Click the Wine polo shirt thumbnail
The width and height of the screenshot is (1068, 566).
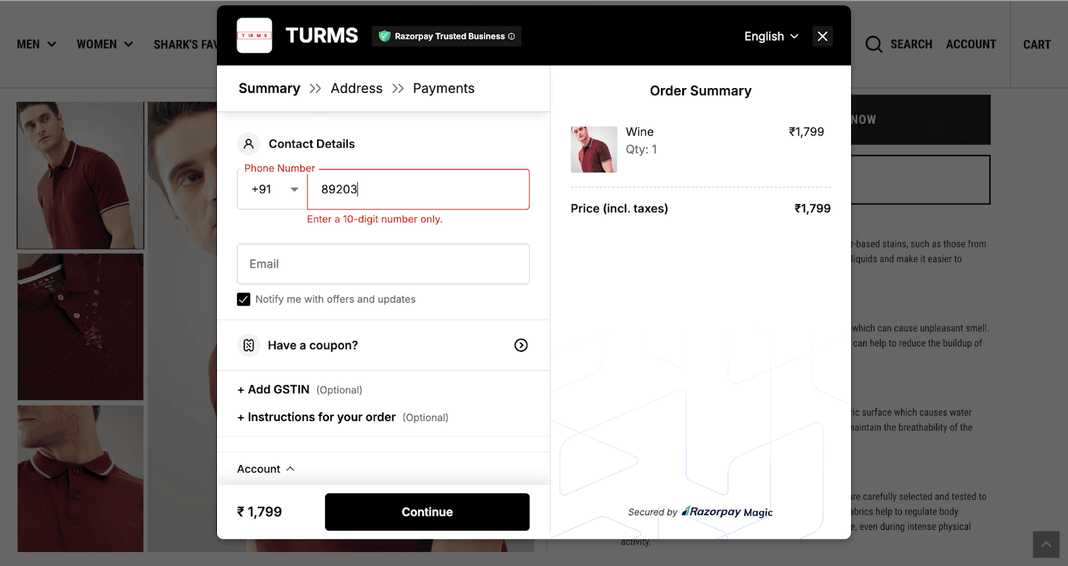point(593,149)
